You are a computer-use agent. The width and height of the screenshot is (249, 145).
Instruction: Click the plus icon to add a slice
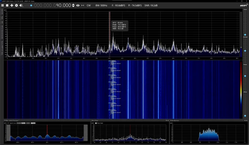coord(12,5)
